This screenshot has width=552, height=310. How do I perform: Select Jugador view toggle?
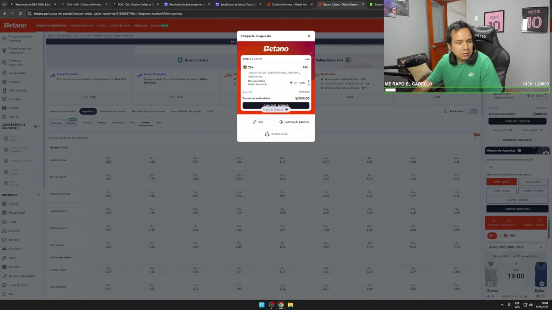point(71,123)
